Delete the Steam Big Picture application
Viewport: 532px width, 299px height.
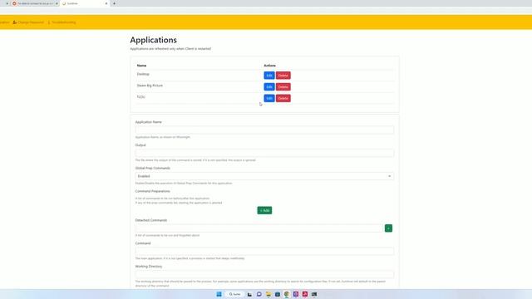coord(283,86)
